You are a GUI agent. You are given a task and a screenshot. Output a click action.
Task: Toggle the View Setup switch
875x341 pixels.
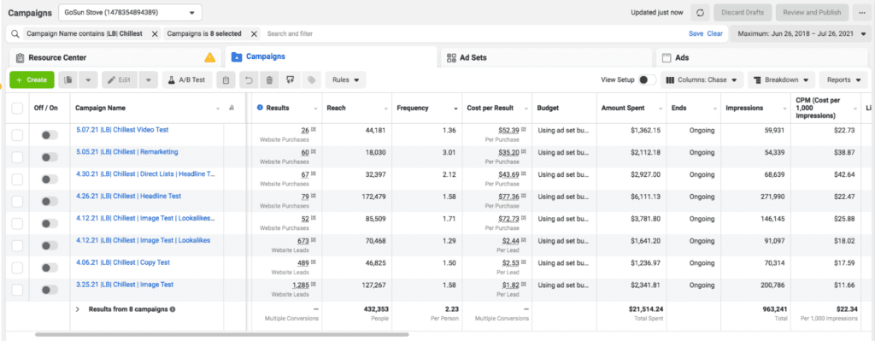pos(648,79)
